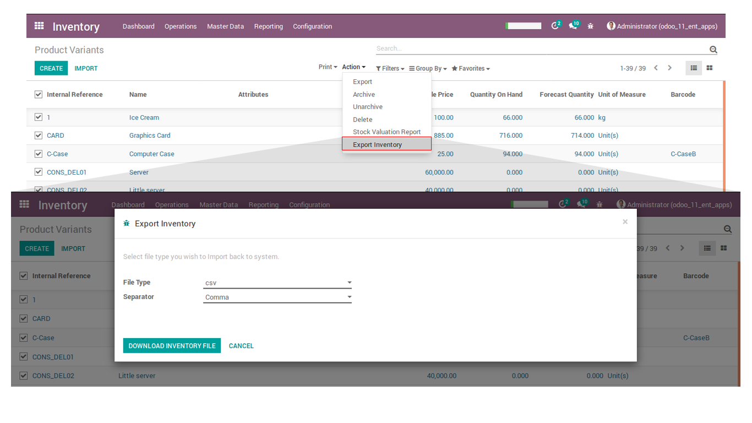Close the Export Inventory dialog with X
The width and height of the screenshot is (752, 423).
click(625, 222)
